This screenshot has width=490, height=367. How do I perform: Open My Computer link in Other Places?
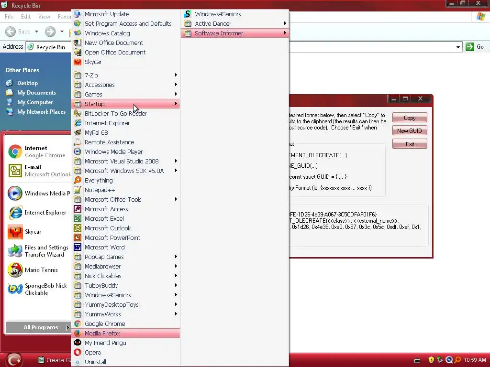34,102
